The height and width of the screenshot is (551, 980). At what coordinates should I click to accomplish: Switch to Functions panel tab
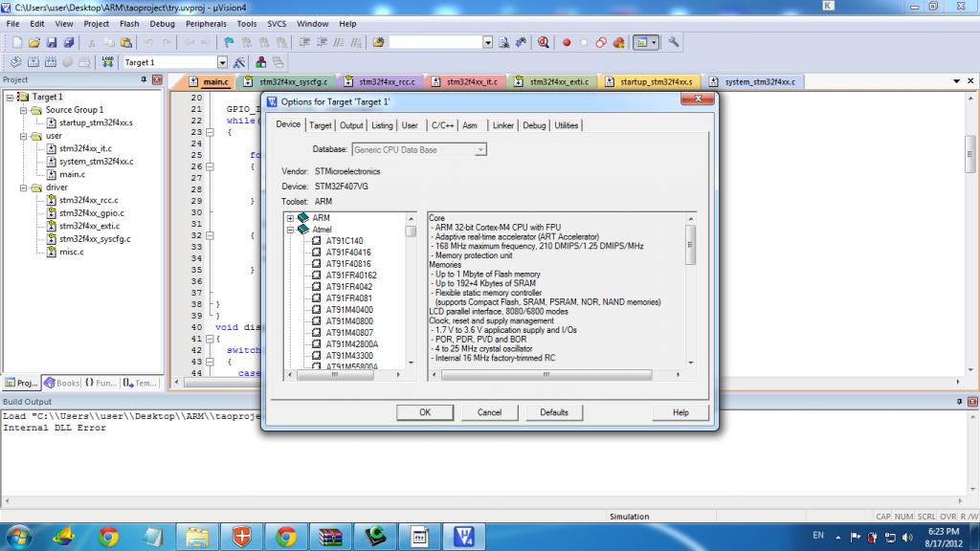pyautogui.click(x=100, y=383)
